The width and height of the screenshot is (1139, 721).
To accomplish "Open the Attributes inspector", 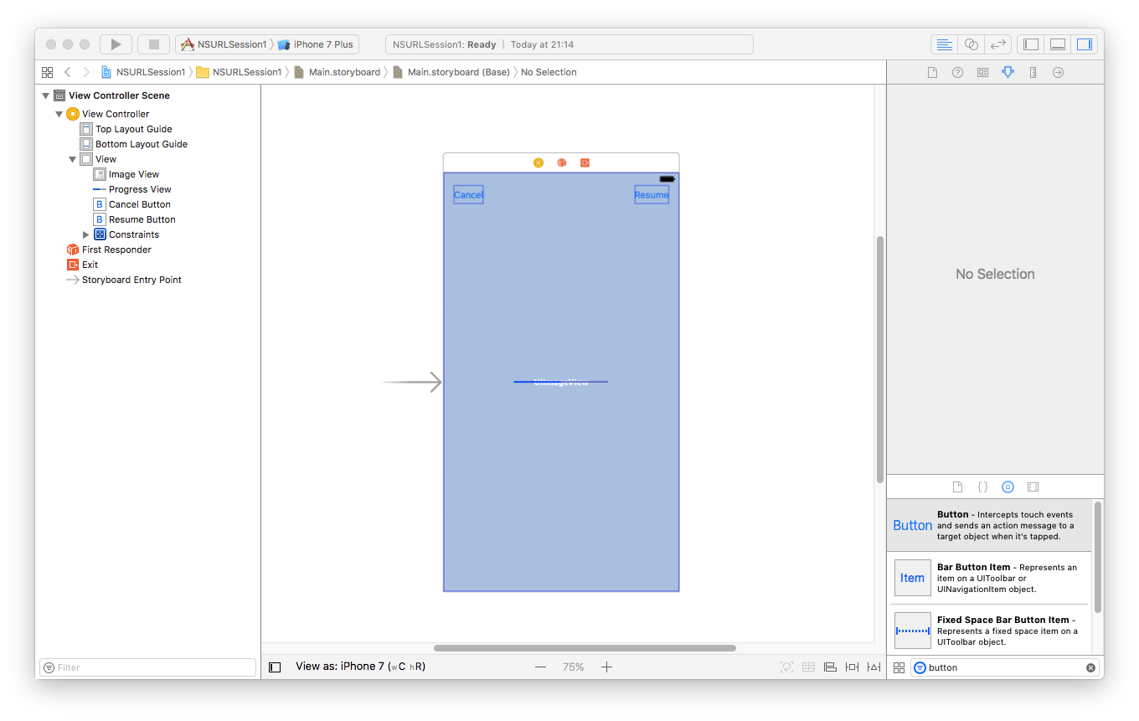I will pos(1008,73).
